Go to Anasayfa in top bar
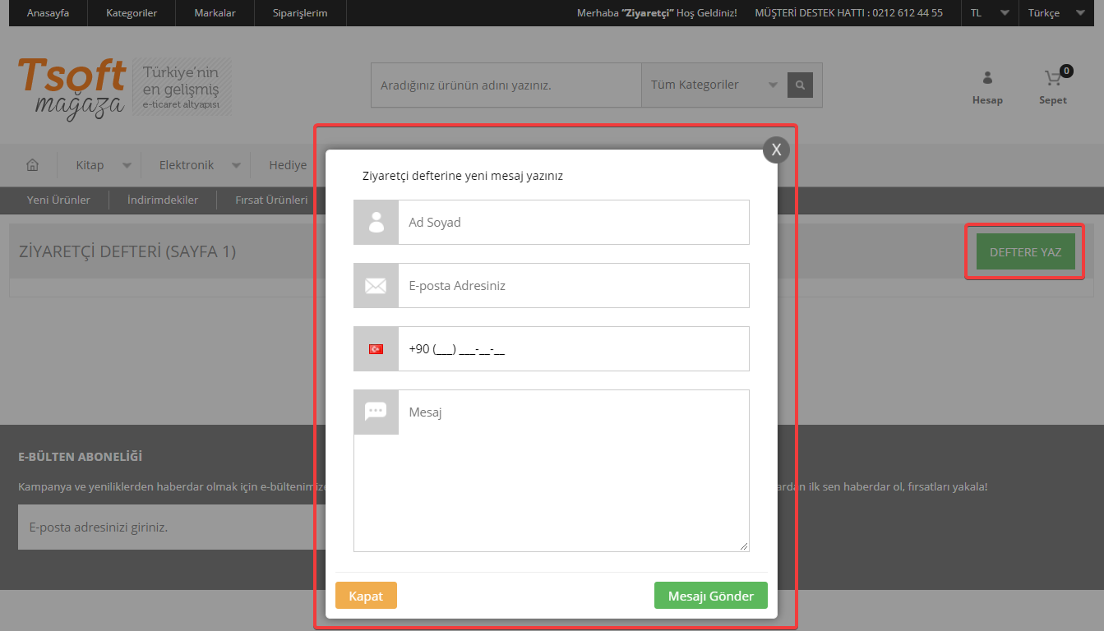Viewport: 1104px width, 631px height. (x=48, y=13)
